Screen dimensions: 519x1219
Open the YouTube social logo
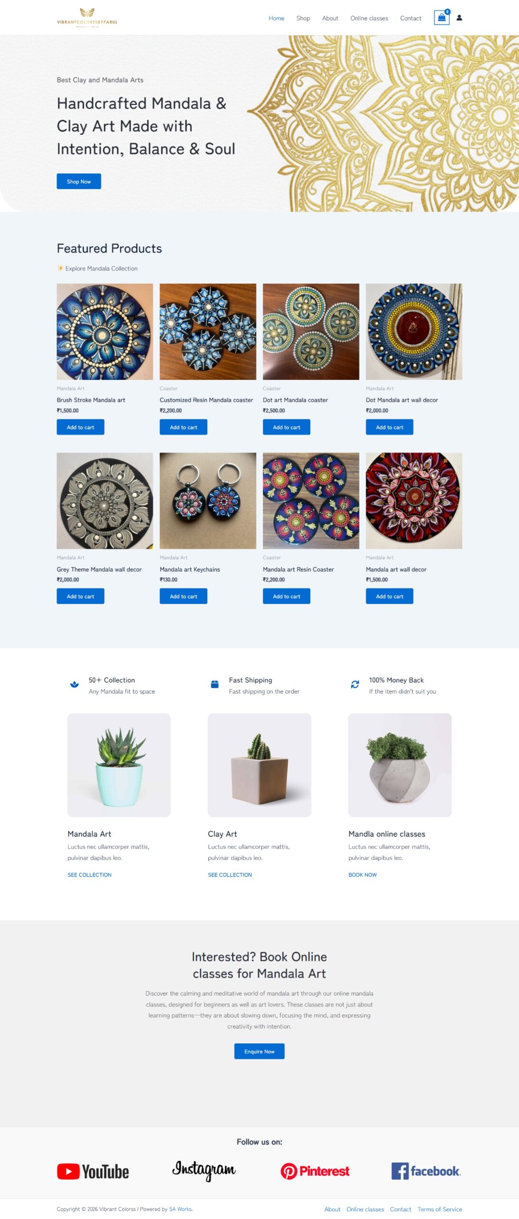93,1170
